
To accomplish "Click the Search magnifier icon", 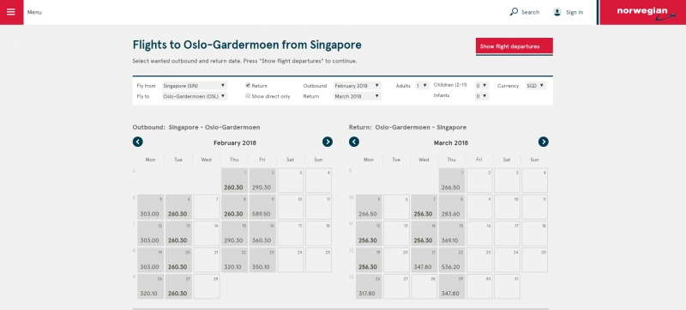I will (x=514, y=12).
